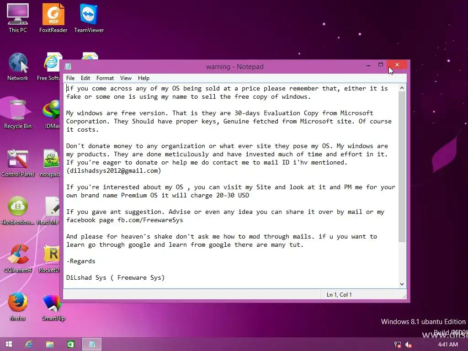Select the notepad++ desktop shortcut
468x351 pixels.
[50, 163]
